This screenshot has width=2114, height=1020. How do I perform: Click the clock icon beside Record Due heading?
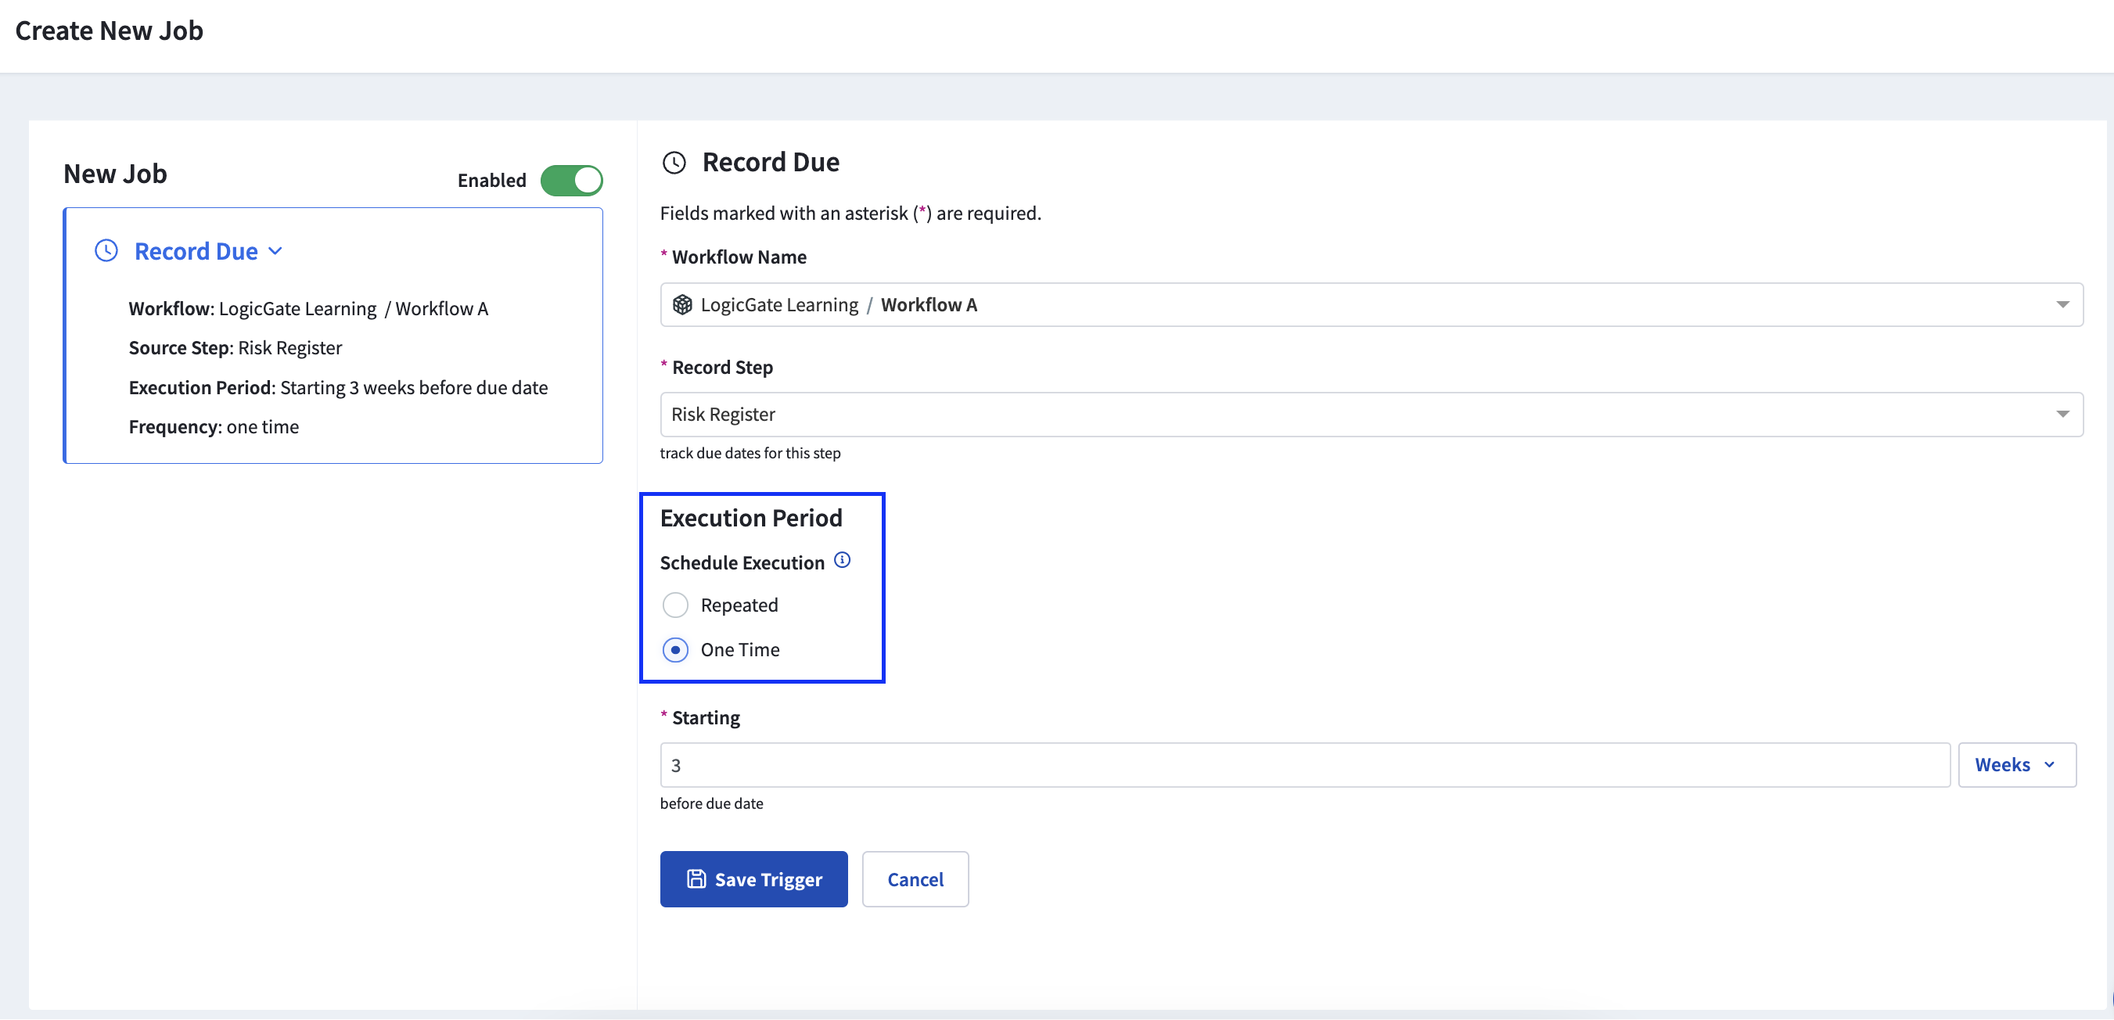pyautogui.click(x=674, y=163)
